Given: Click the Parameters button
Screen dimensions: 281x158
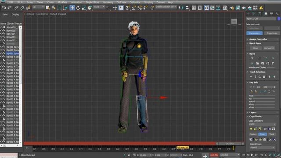Looking at the screenshot, I should tap(255, 33).
